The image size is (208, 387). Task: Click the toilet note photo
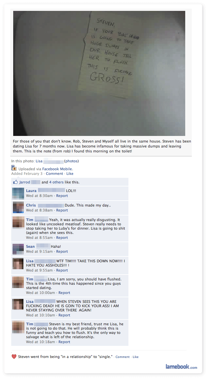tap(99, 73)
